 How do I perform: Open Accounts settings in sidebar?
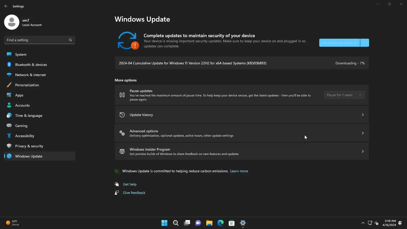tap(40, 105)
